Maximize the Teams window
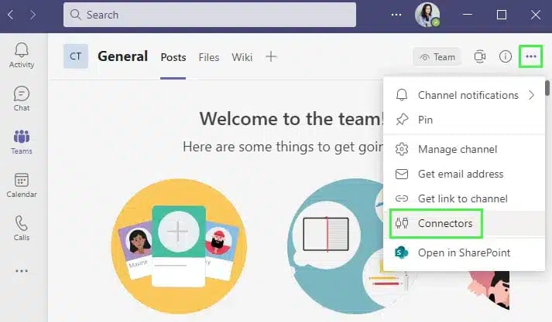 tap(502, 15)
